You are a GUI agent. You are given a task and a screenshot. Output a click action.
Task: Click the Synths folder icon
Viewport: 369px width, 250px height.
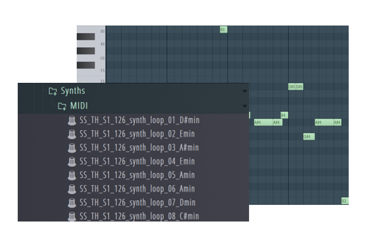pyautogui.click(x=53, y=91)
